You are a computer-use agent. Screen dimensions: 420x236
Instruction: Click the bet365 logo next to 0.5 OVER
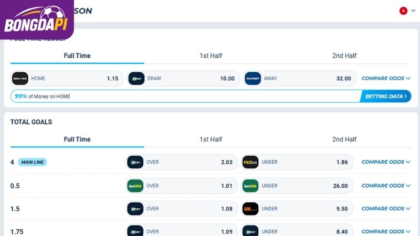(135, 186)
